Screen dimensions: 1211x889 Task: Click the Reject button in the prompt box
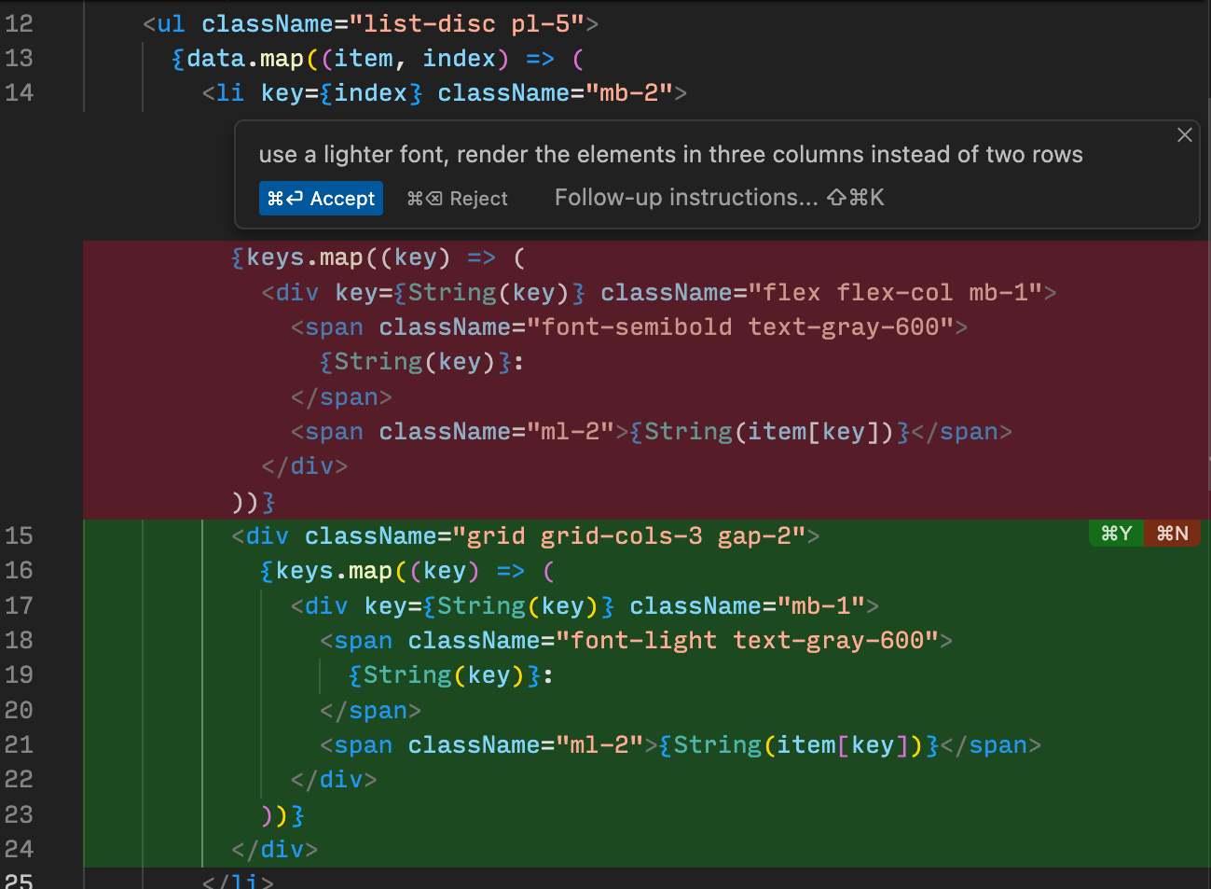[x=458, y=199]
